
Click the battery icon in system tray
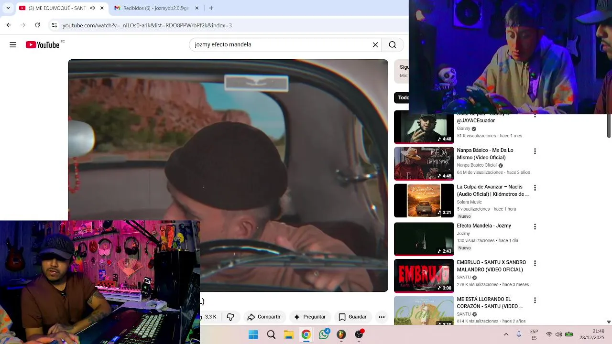569,335
